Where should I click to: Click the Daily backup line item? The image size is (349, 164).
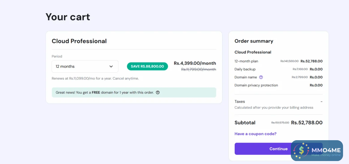(x=245, y=69)
